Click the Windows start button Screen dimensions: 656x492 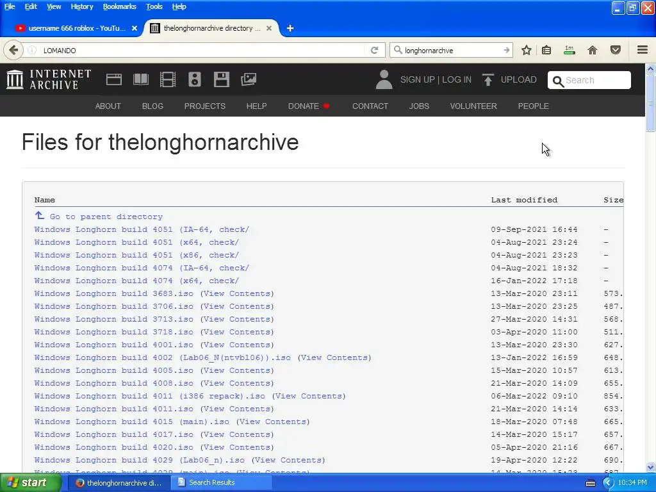click(30, 483)
